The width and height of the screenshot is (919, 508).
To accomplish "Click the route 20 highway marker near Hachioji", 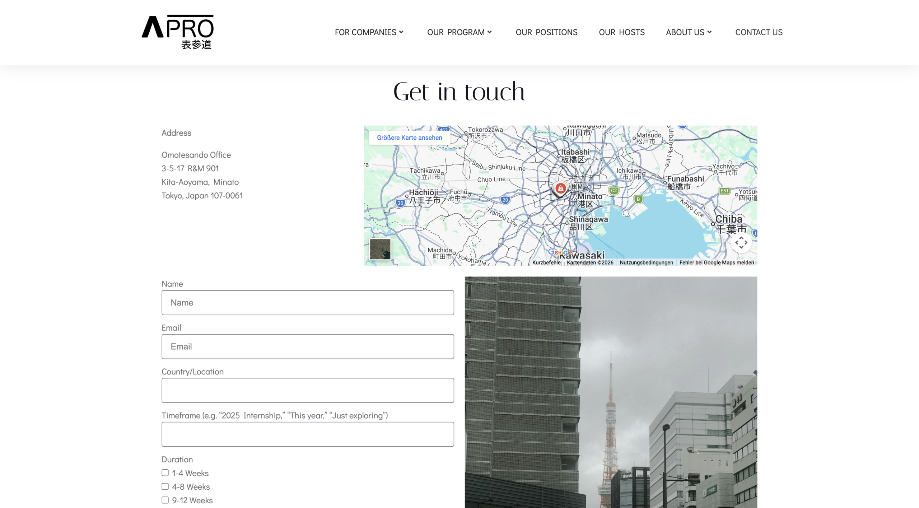I will (x=400, y=203).
